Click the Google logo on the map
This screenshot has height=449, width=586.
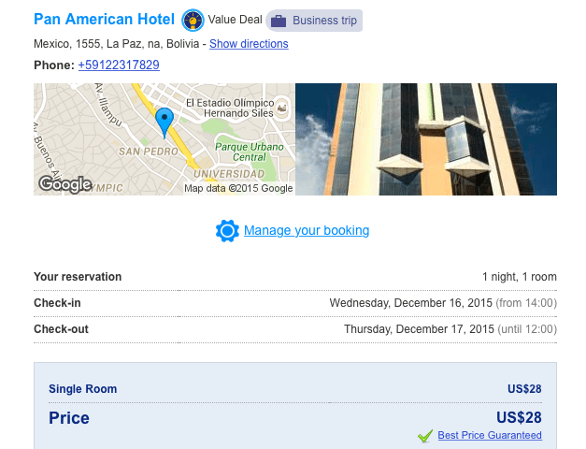65,184
